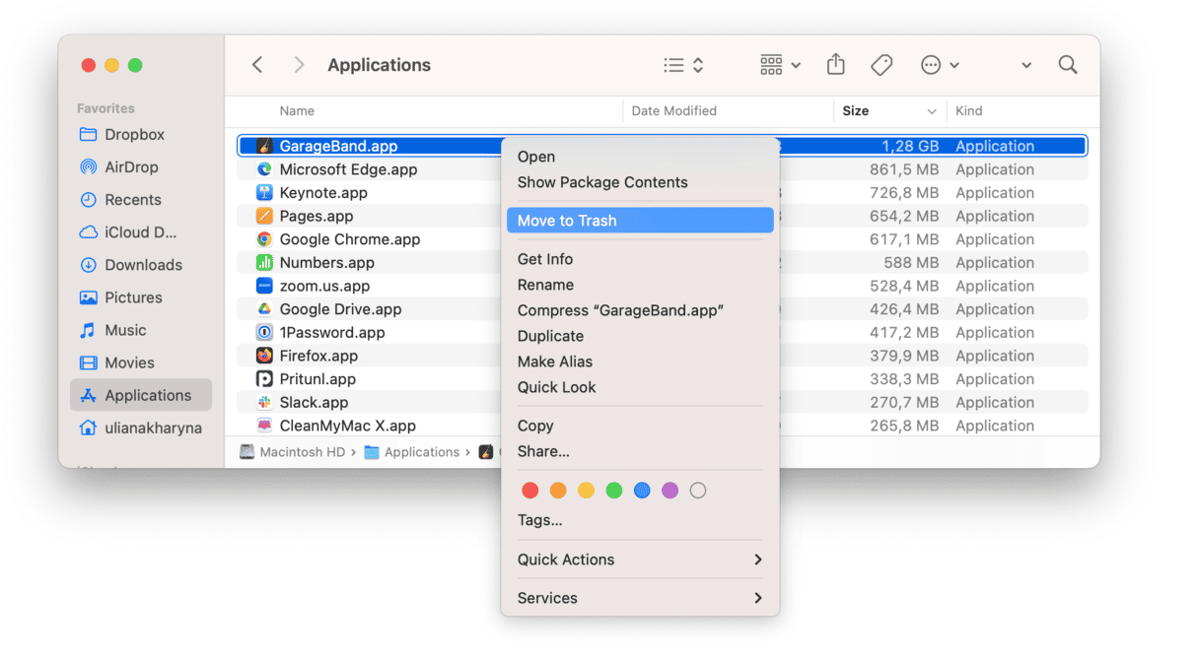Choose Move to Trash from context menu

click(639, 221)
